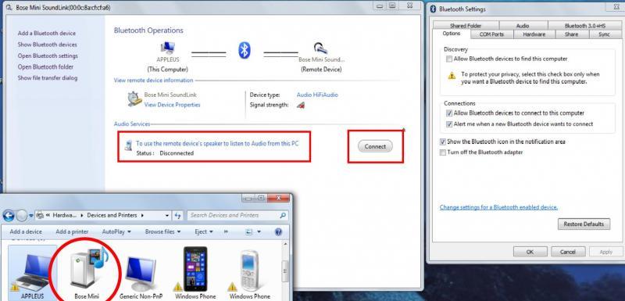This screenshot has width=625, height=301.
Task: Toggle Alert me when new Bluetooth device connects
Action: [x=449, y=124]
